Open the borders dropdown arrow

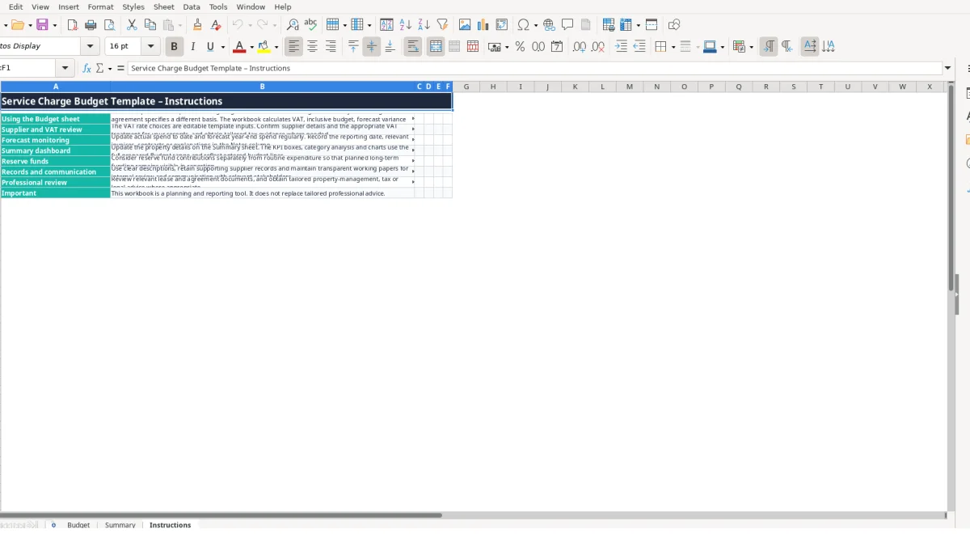(673, 47)
